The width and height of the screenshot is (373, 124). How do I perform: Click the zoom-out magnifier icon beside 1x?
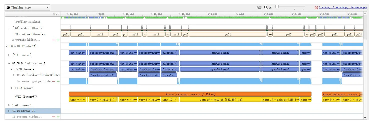pos(266,7)
